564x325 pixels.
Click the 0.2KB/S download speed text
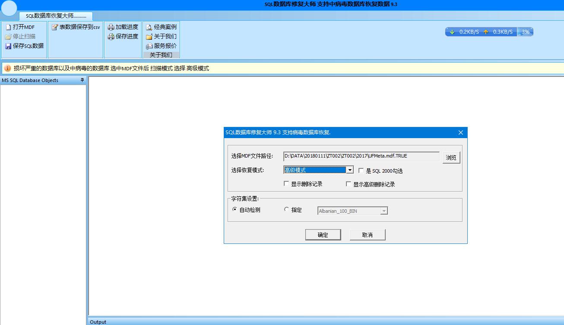pyautogui.click(x=469, y=32)
